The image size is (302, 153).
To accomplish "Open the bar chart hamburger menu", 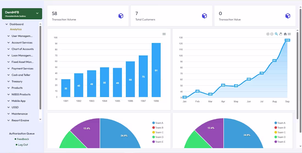I will click(x=164, y=34).
